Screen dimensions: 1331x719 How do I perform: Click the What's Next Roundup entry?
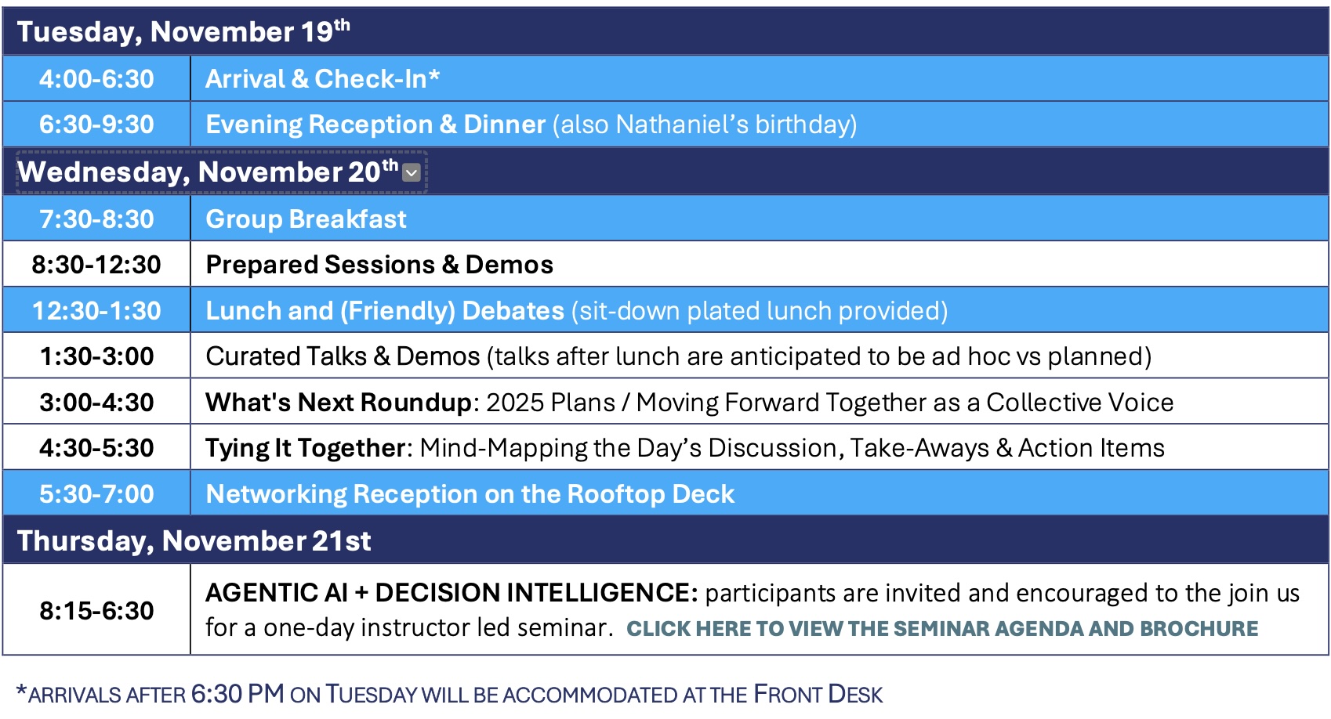[689, 403]
